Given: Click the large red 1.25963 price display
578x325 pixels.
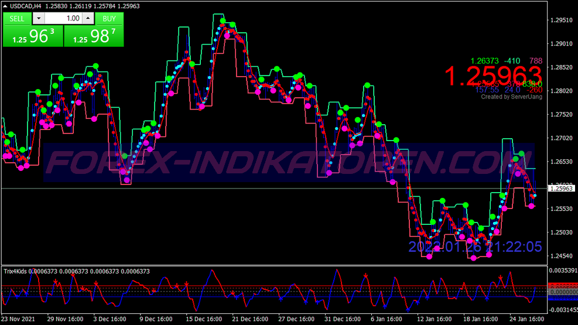Looking at the screenshot, I should click(x=493, y=77).
